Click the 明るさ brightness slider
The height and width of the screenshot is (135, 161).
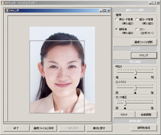(135, 72)
